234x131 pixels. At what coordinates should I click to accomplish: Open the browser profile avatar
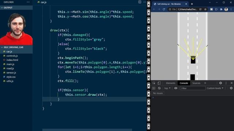pos(226,9)
